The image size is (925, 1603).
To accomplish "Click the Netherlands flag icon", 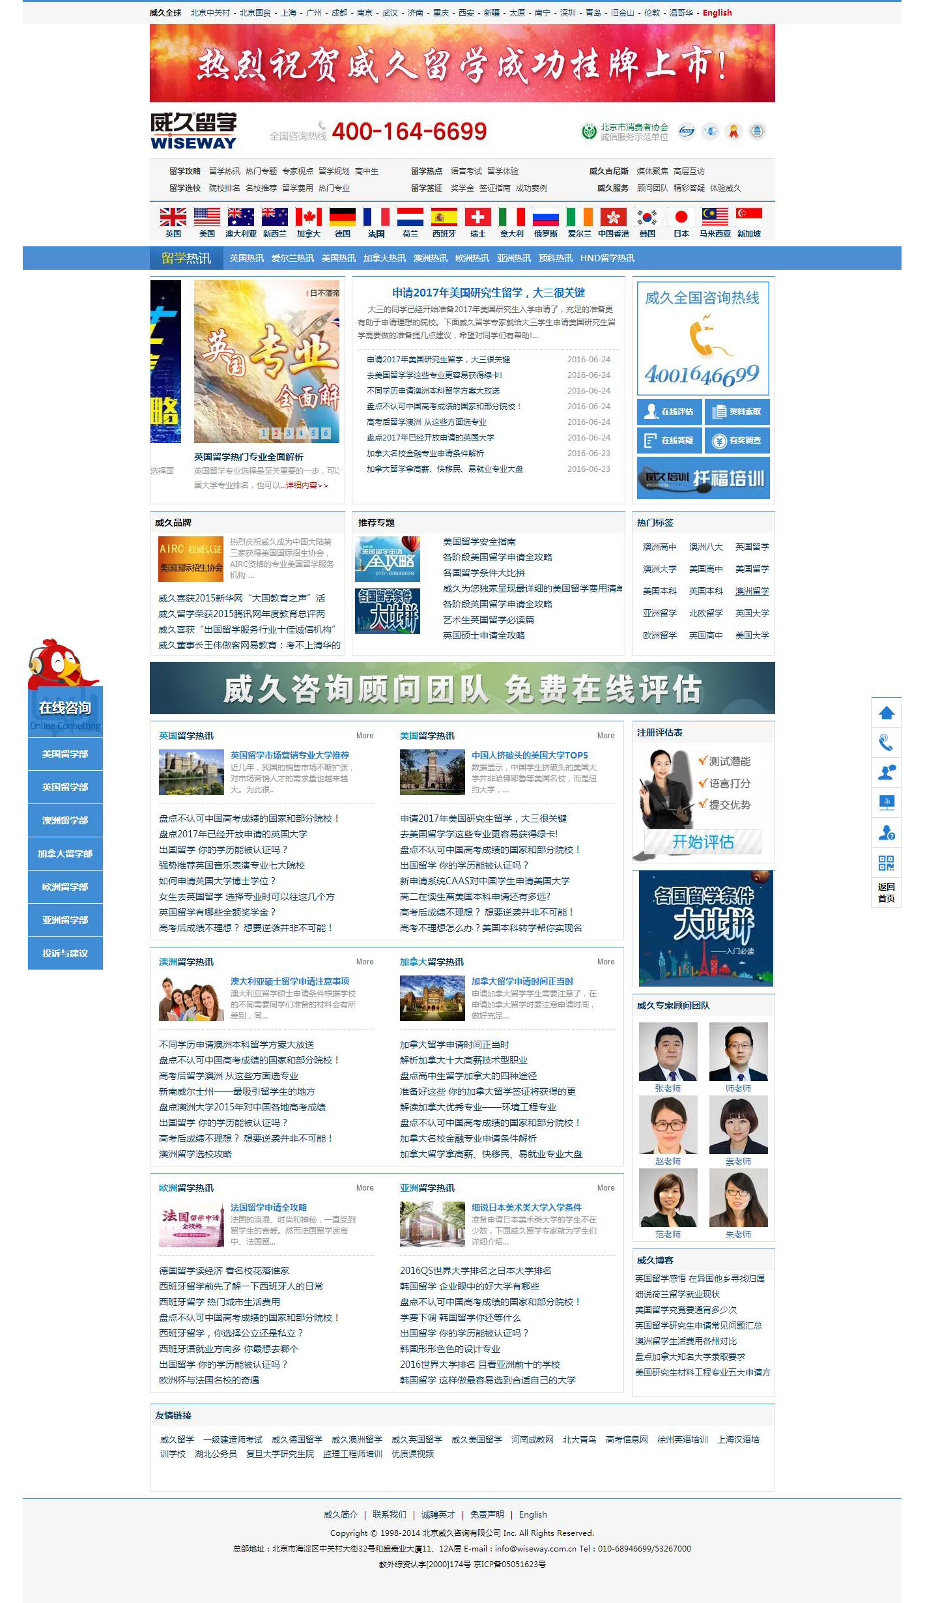I will pyautogui.click(x=410, y=216).
